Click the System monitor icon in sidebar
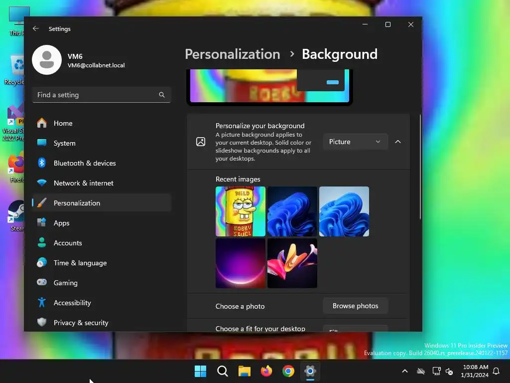The image size is (510, 383). pyautogui.click(x=42, y=143)
